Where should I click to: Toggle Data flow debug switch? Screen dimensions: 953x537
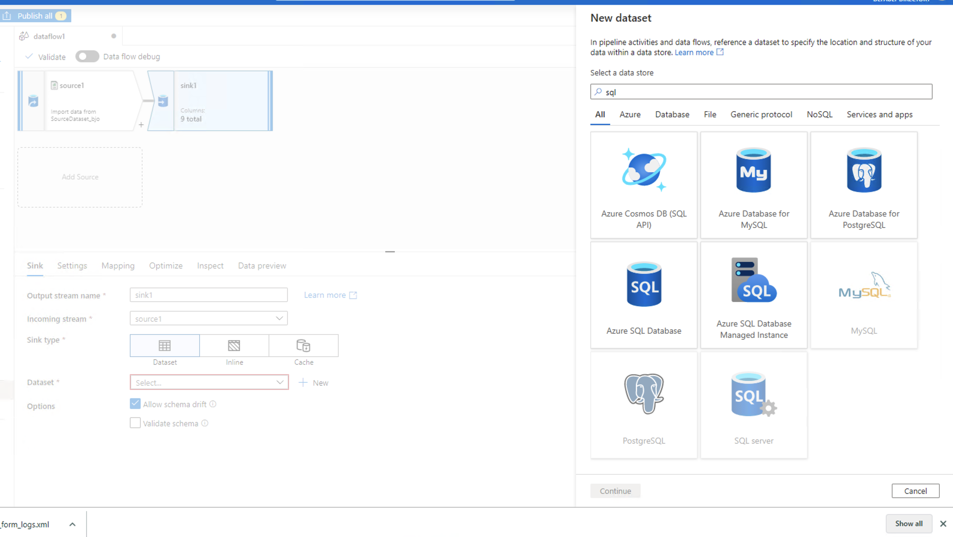(x=87, y=56)
